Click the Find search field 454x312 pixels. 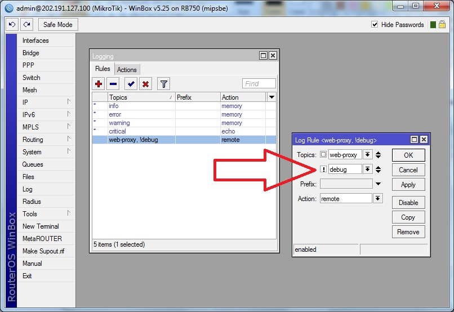click(259, 84)
